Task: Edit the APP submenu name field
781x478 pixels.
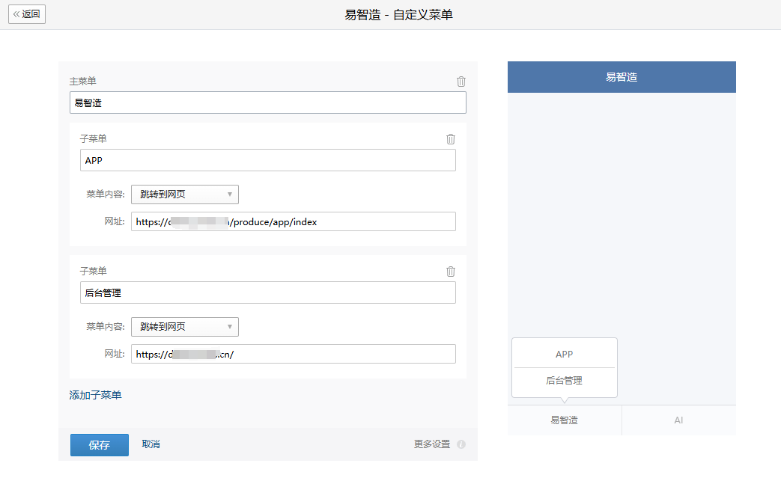Action: click(x=268, y=160)
